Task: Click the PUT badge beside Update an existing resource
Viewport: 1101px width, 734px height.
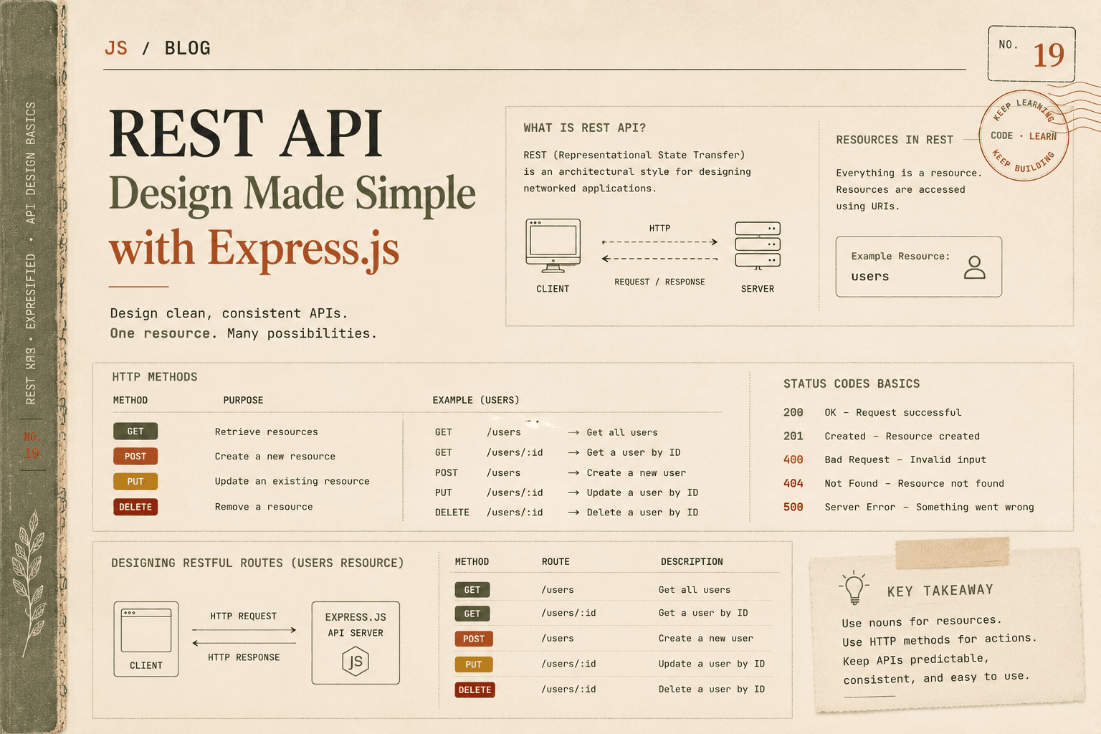Action: [x=135, y=482]
